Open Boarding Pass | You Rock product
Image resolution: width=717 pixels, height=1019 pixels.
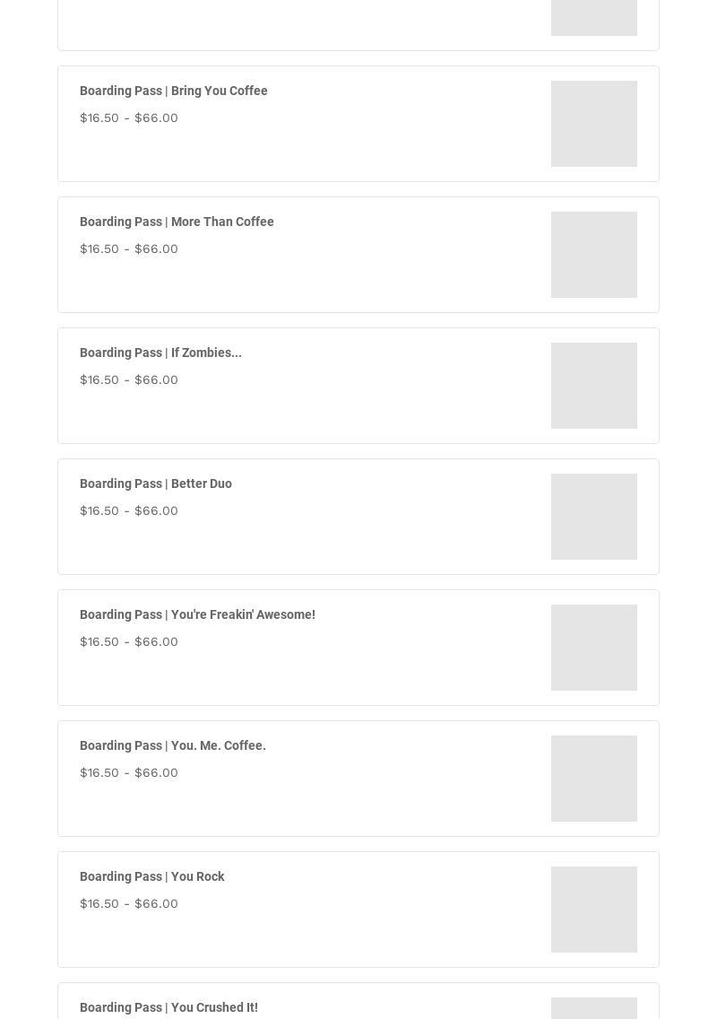point(152,876)
